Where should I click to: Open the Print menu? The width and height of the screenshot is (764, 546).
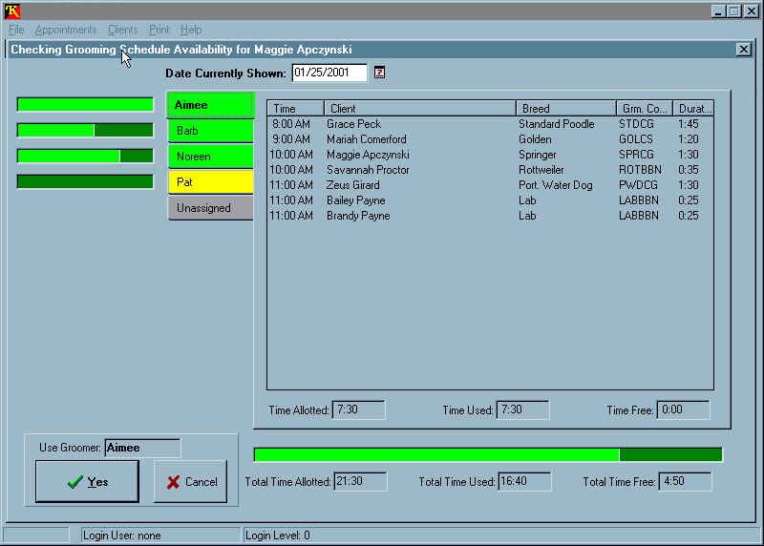coord(159,30)
